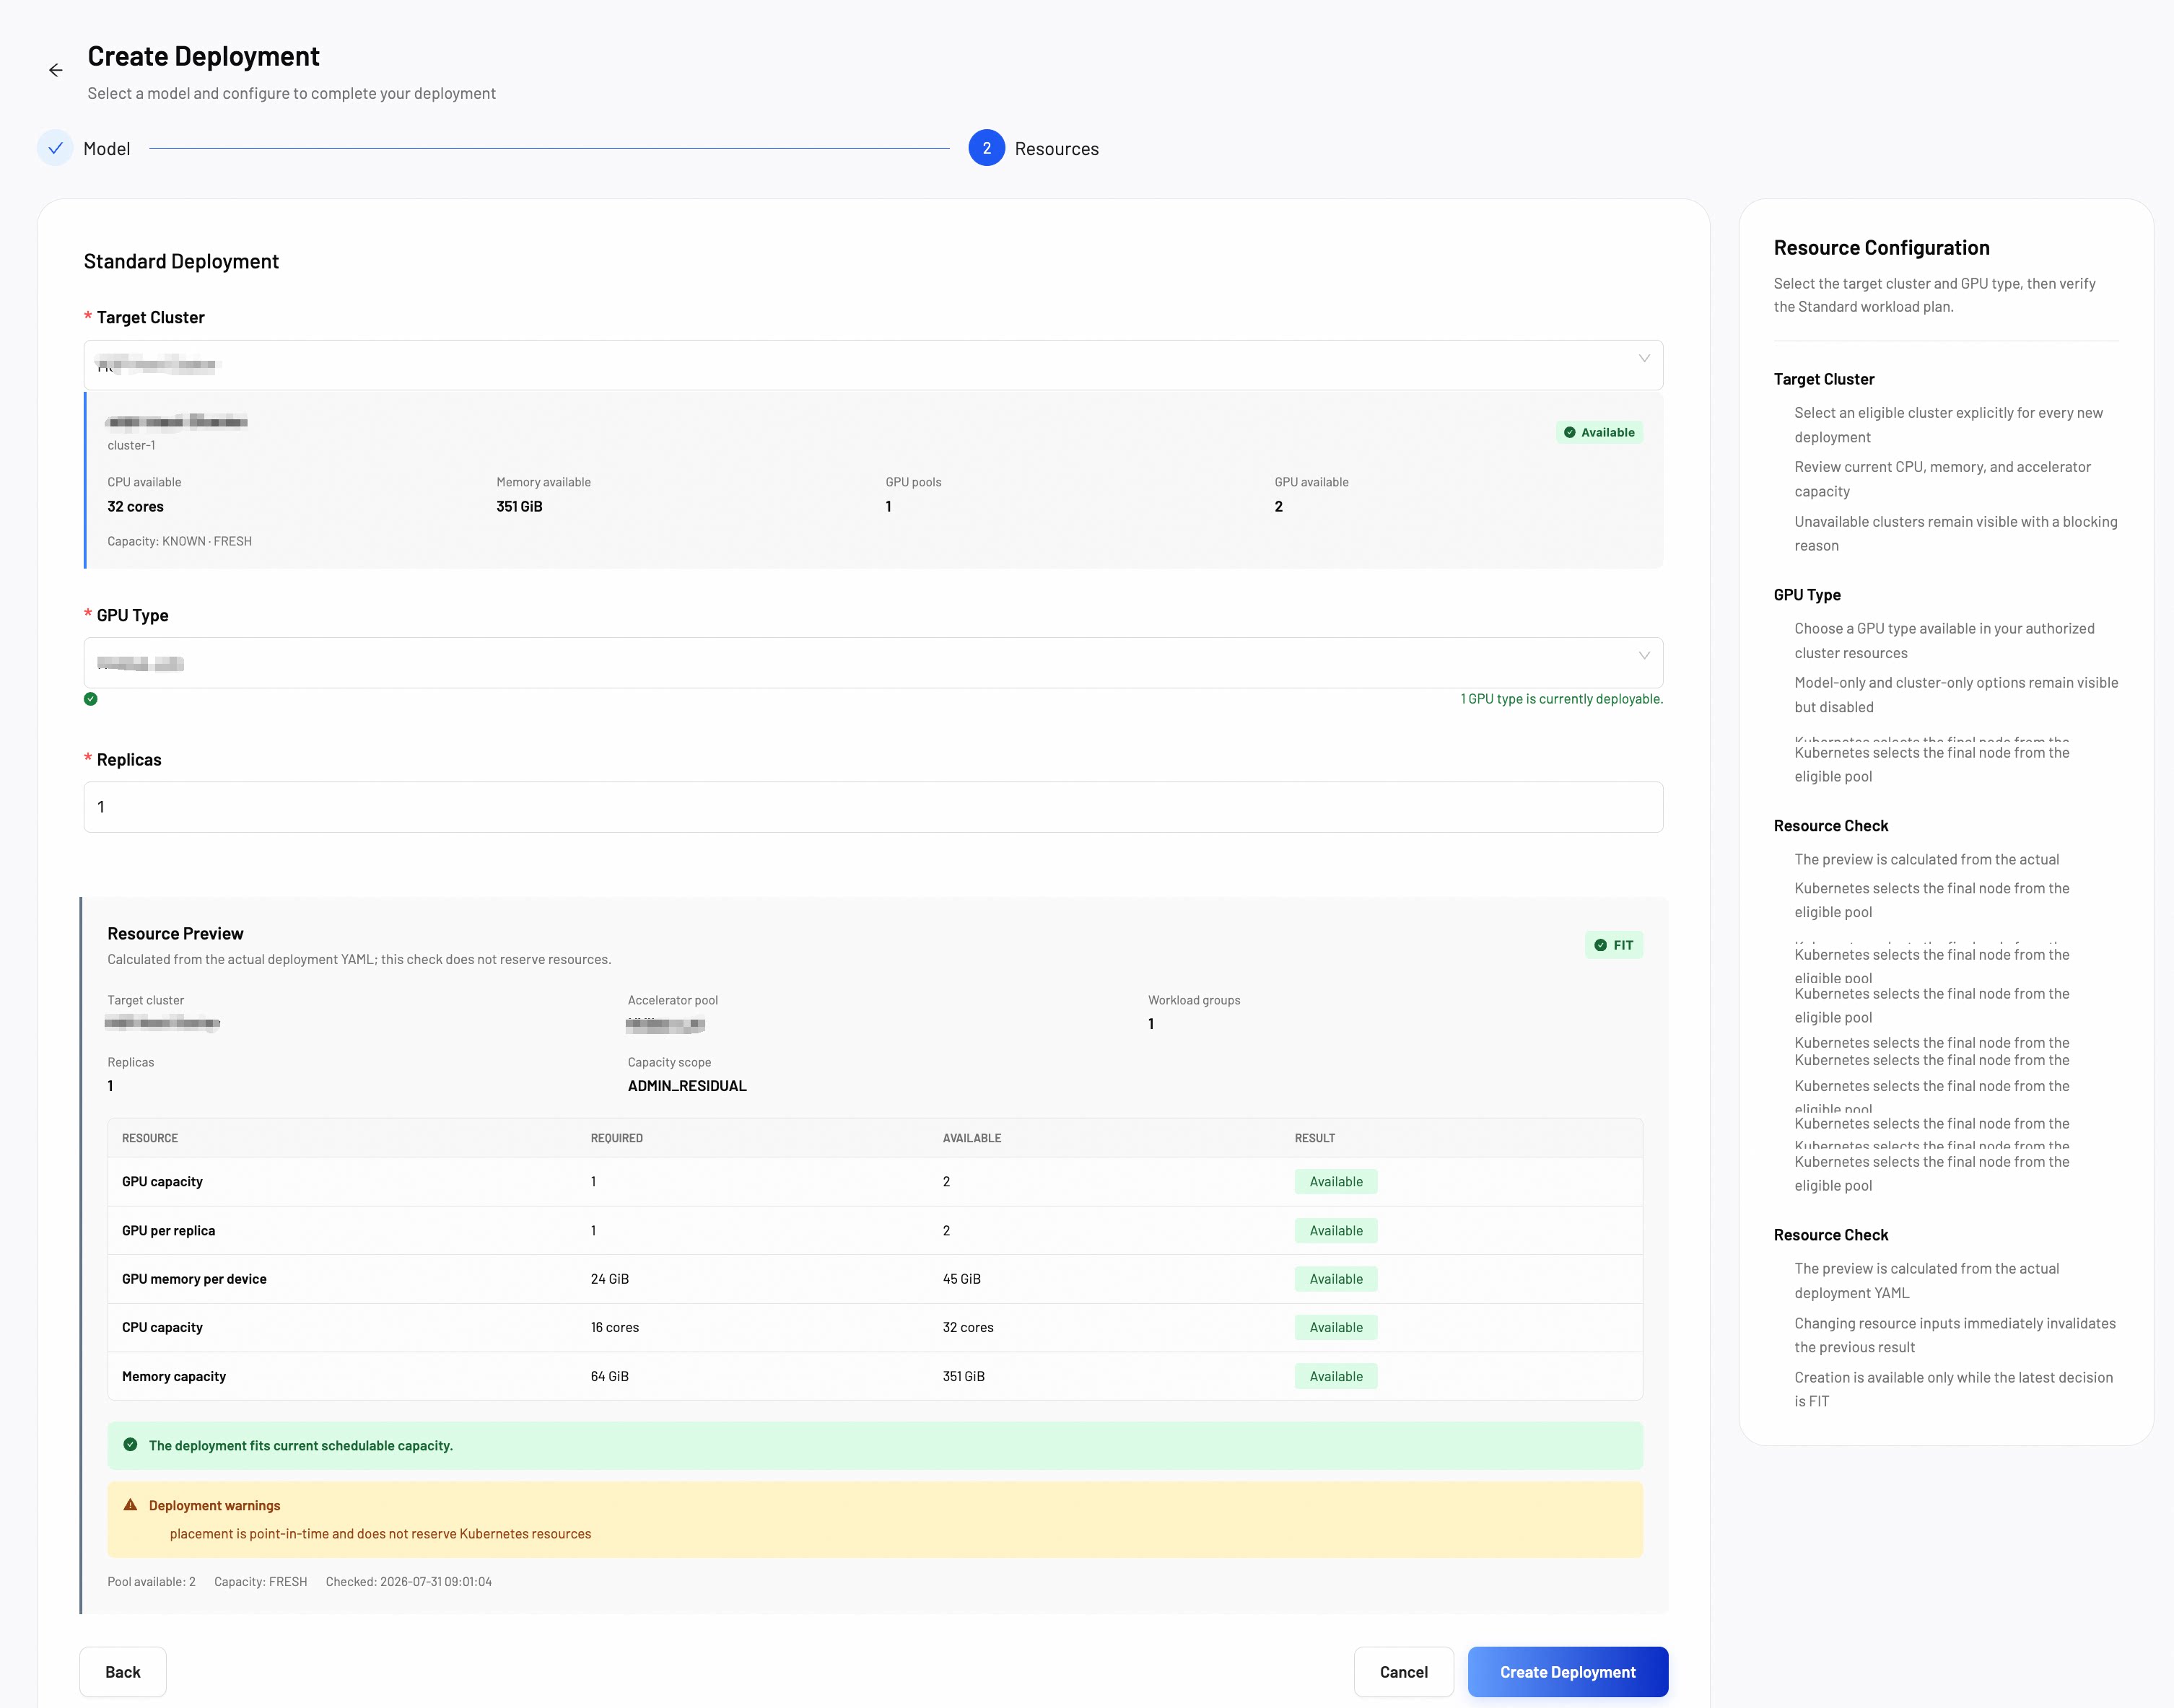Click the green check icon in Available badge
Screen dimensions: 2174x1708
[1569, 432]
